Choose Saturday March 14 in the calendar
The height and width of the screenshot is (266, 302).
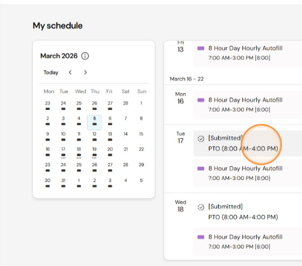click(x=126, y=134)
